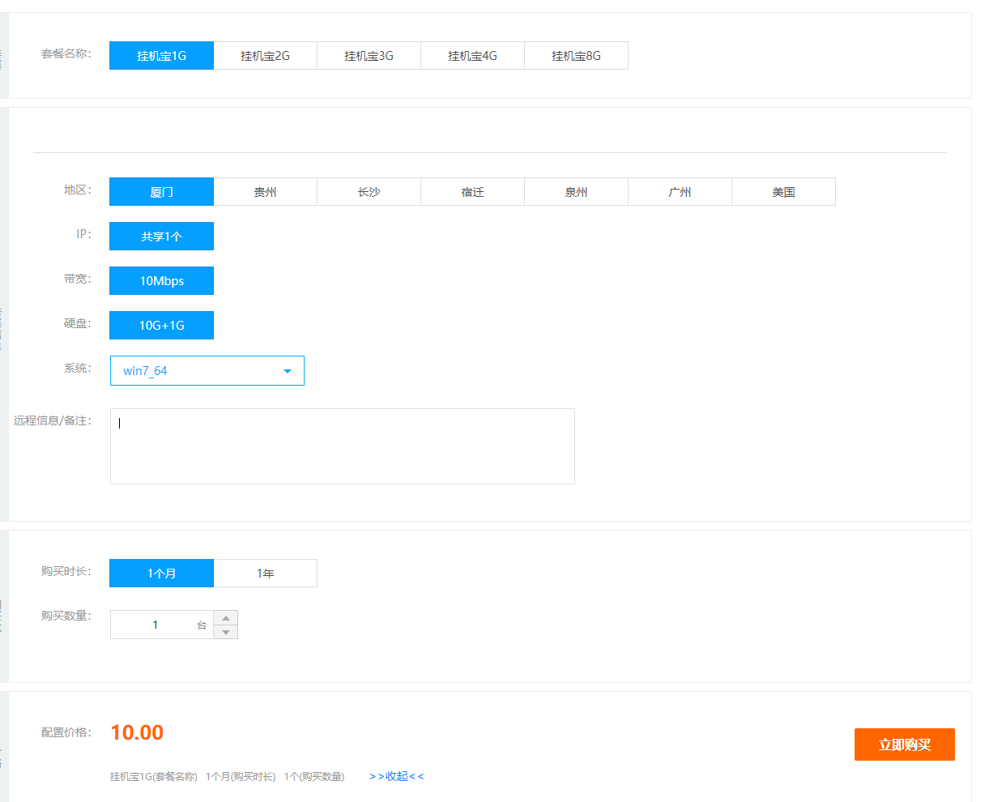Choose the 贵州 region
Viewport: 1002px width, 802px height.
(265, 192)
